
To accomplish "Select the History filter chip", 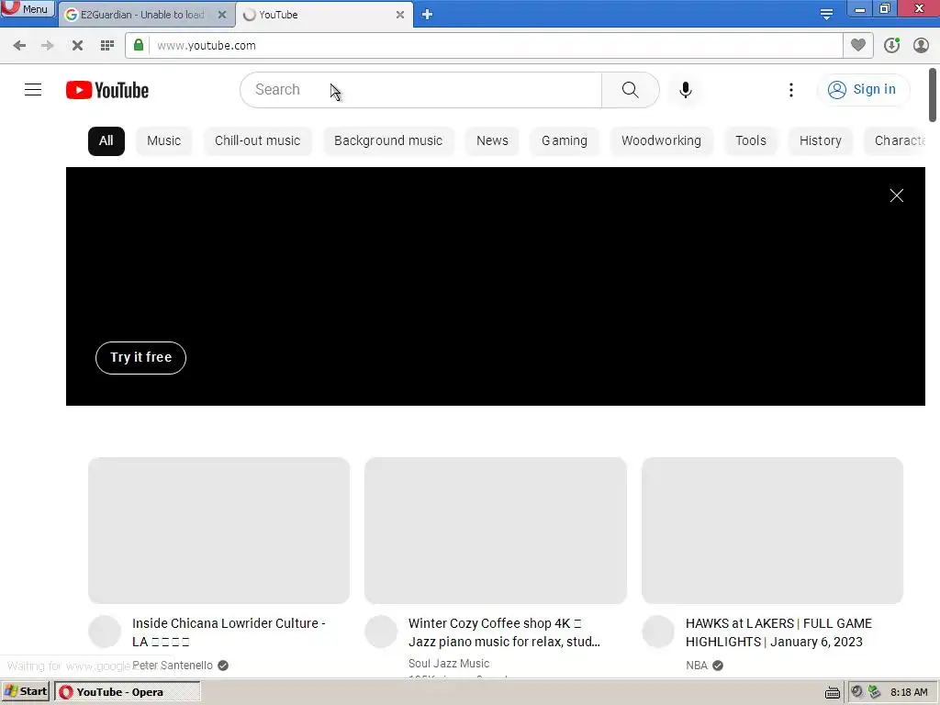I will point(820,140).
